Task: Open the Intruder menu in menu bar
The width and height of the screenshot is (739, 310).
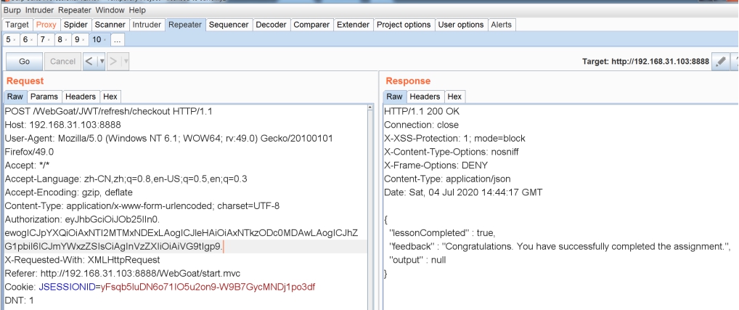Action: pyautogui.click(x=39, y=10)
